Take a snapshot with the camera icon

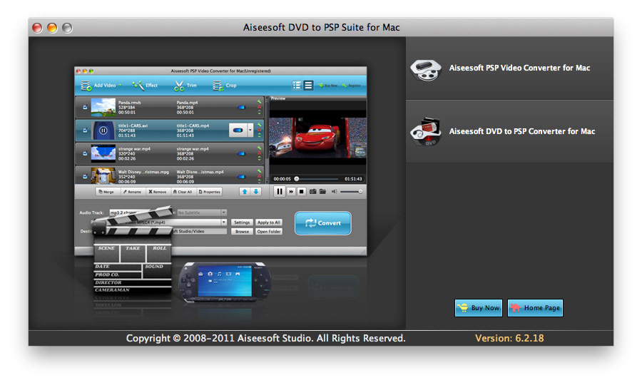(x=312, y=191)
